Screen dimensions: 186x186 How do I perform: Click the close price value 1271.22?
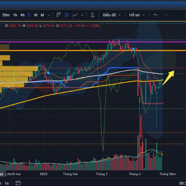[66, 26]
